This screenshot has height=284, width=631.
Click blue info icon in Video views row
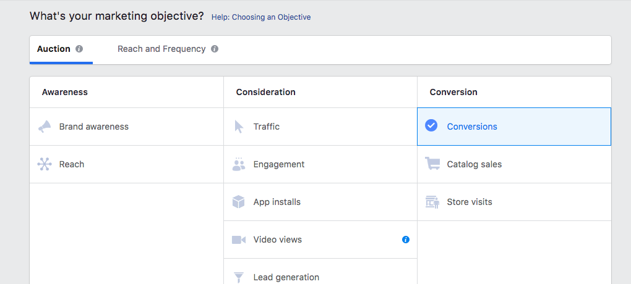[406, 240]
